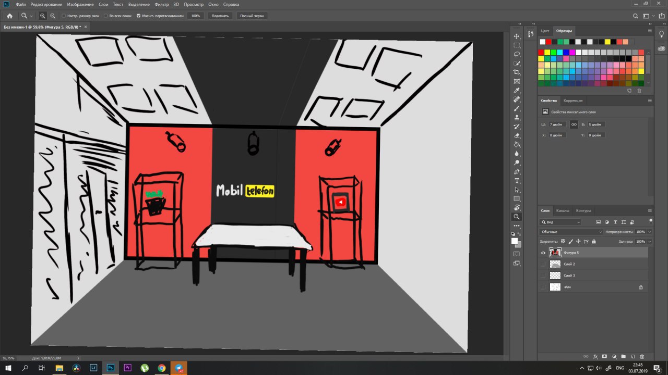The height and width of the screenshot is (375, 668).
Task: Open the opacity dropdown arrow
Action: pos(650,232)
